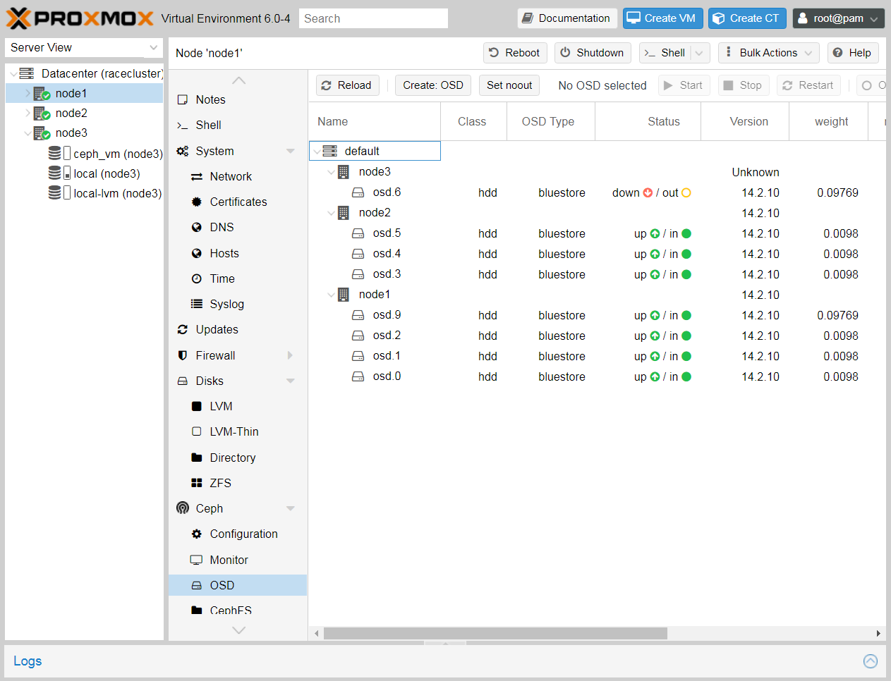The image size is (891, 681).
Task: Open Ceph Monitor page
Action: (238, 560)
